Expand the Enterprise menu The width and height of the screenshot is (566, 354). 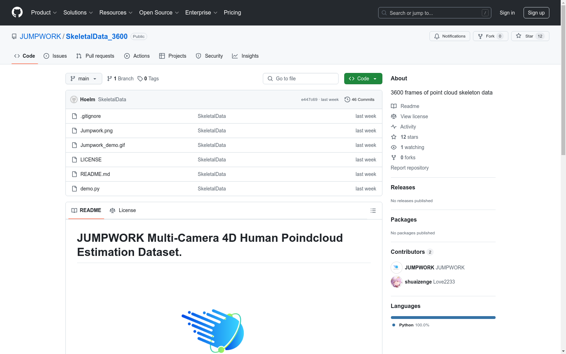201,12
